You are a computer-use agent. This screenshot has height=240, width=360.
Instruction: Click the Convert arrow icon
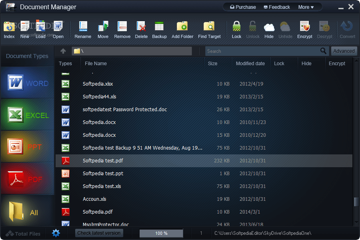pyautogui.click(x=347, y=26)
